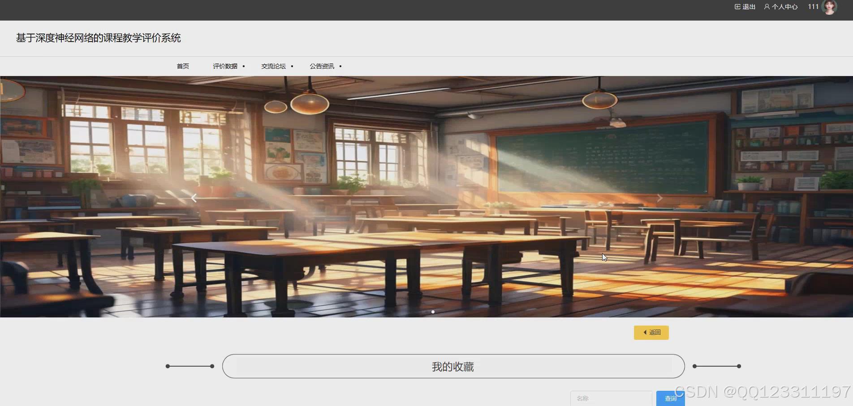Focus the 名称 search input field

point(611,398)
